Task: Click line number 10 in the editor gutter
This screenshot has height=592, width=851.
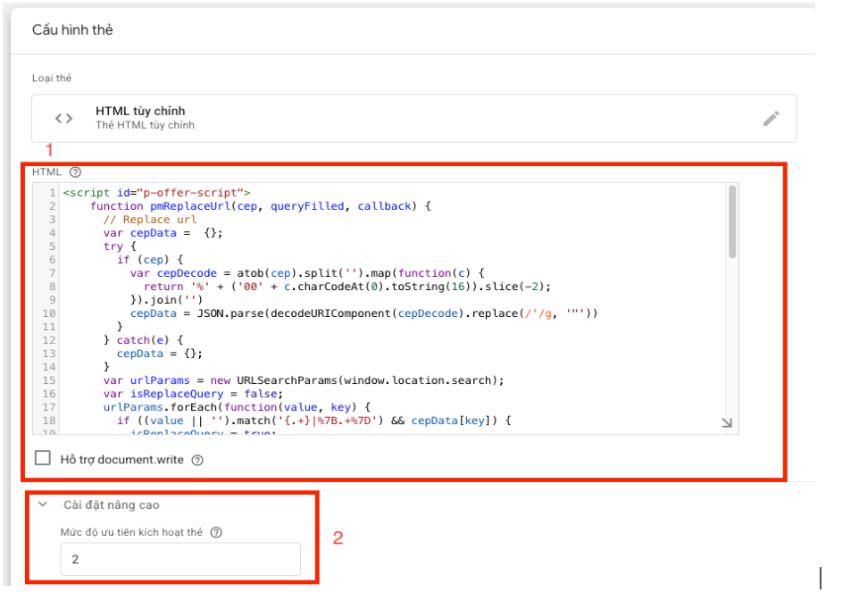Action: (x=49, y=313)
